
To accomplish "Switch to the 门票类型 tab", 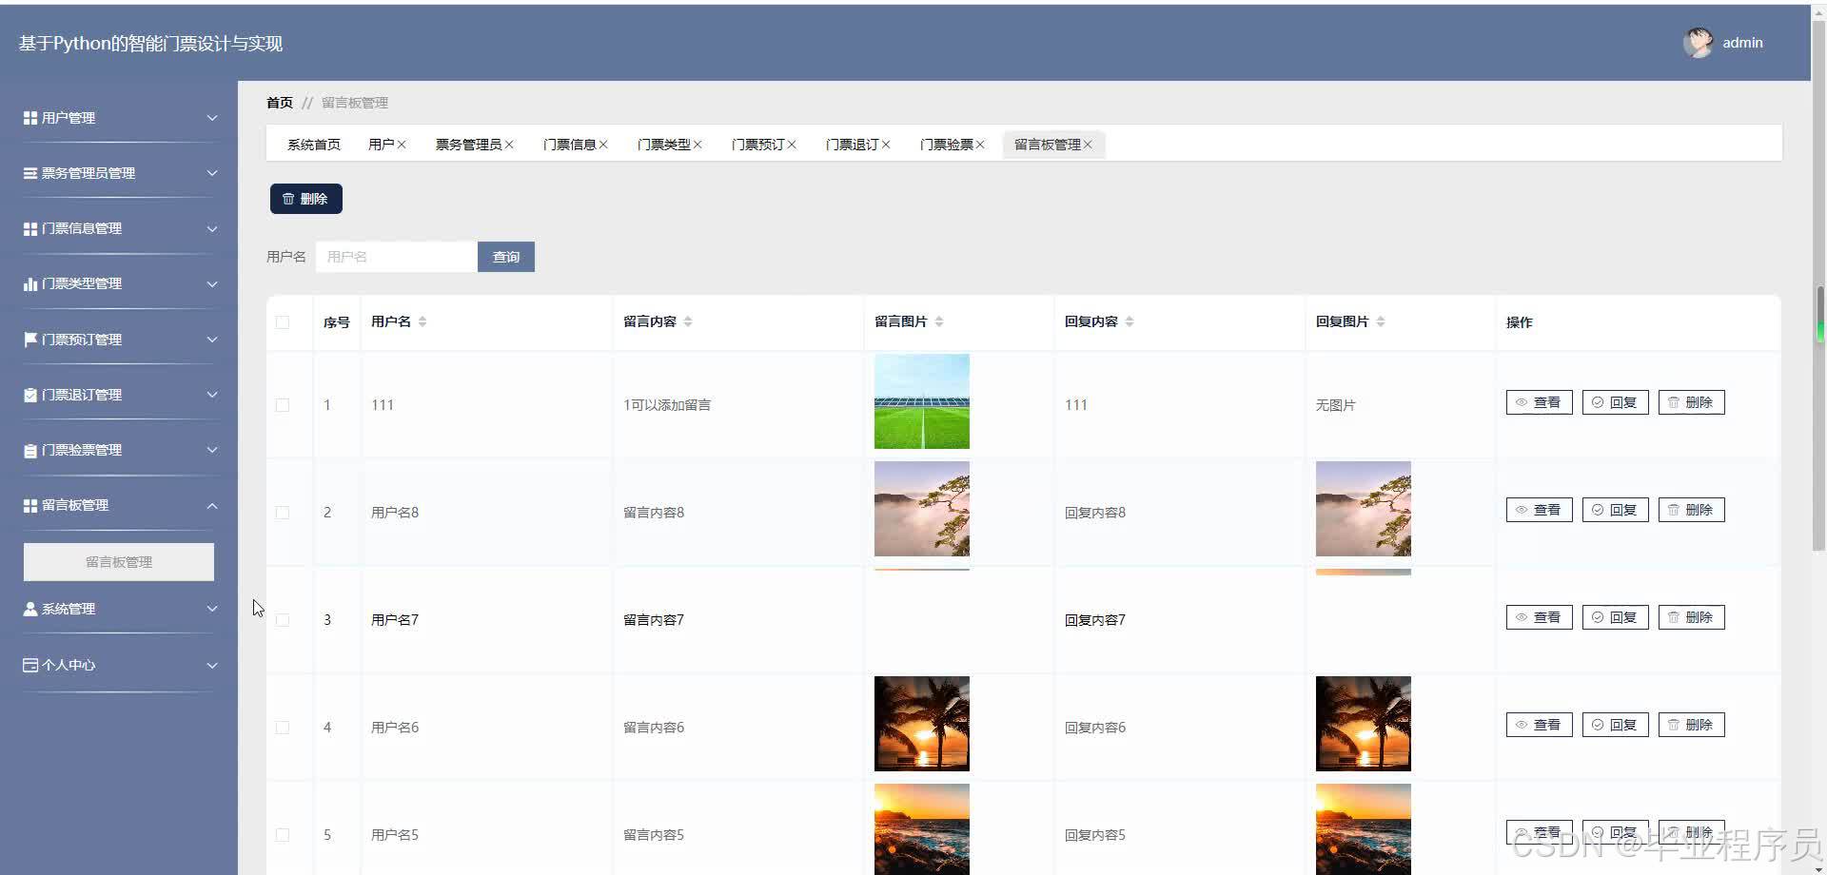I will tap(663, 145).
